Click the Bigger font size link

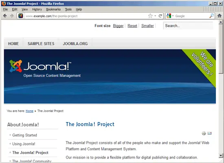[x=118, y=26]
